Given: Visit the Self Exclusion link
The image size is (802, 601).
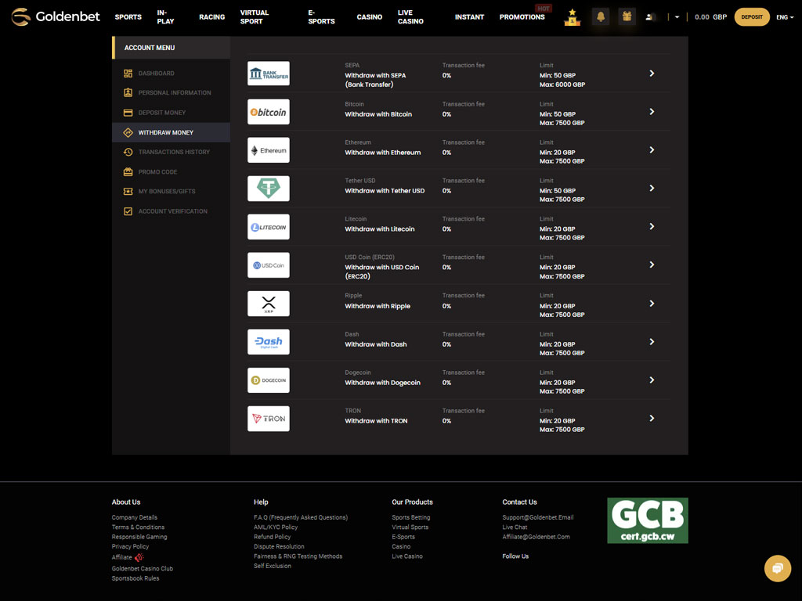Looking at the screenshot, I should tap(273, 566).
